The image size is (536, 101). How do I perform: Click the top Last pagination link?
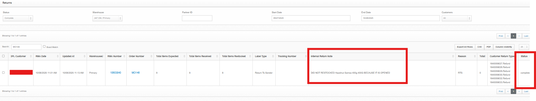(x=526, y=36)
